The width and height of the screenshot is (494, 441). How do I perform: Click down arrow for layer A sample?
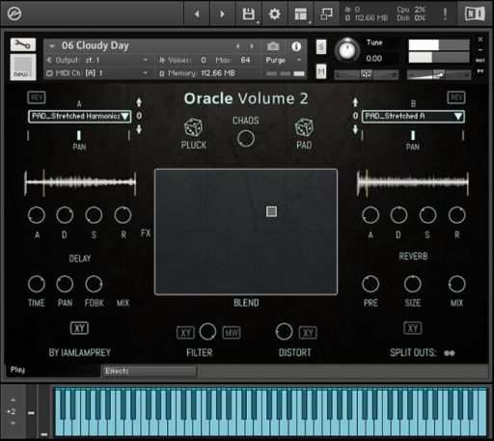point(139,129)
